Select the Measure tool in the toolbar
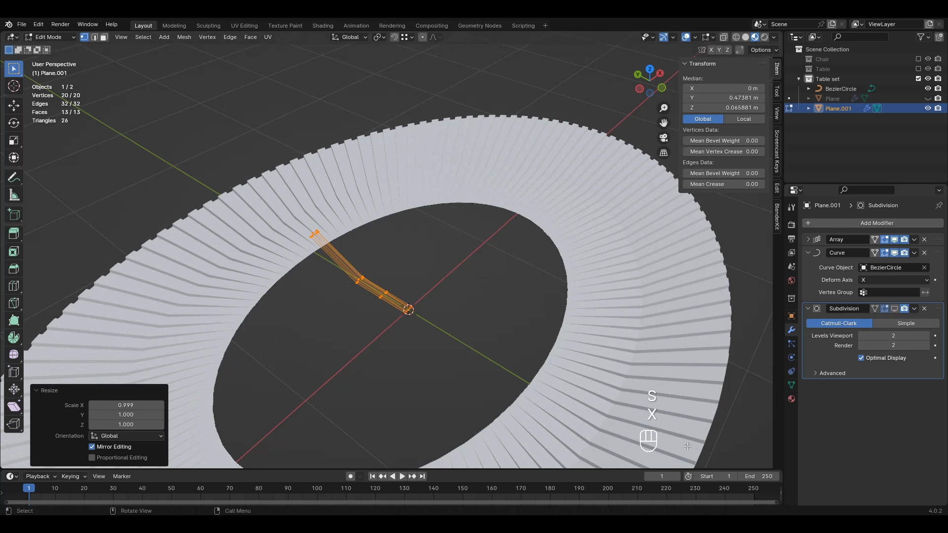 coord(13,195)
